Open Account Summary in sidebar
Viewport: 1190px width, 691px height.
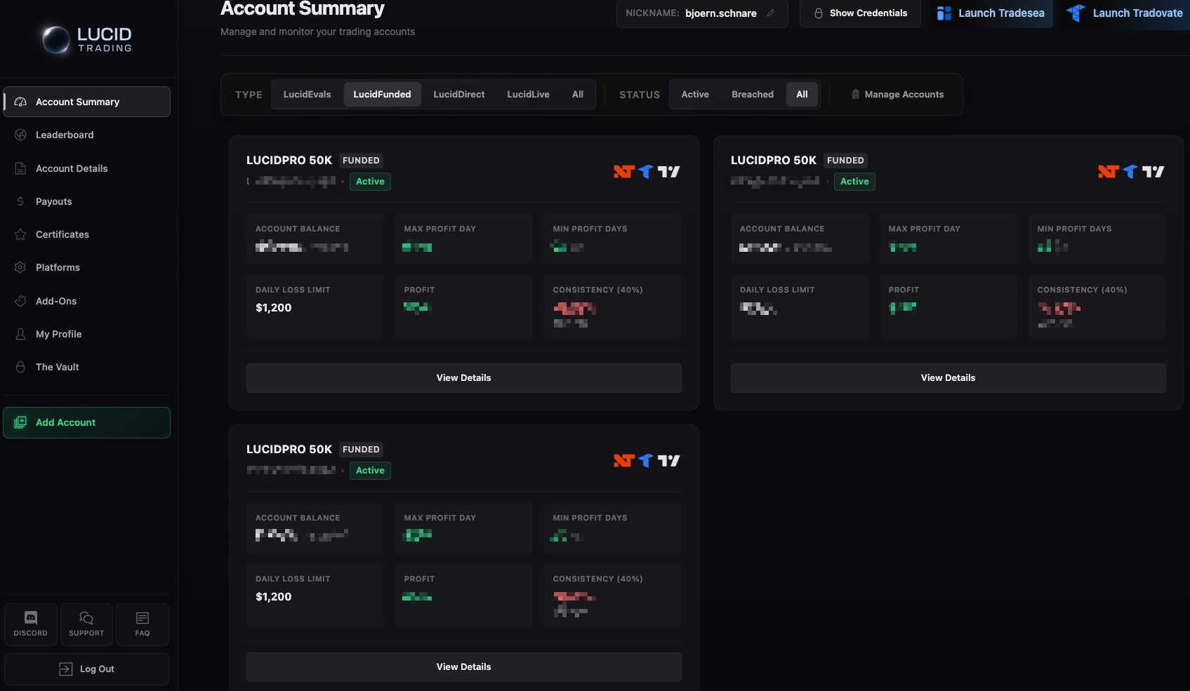87,102
